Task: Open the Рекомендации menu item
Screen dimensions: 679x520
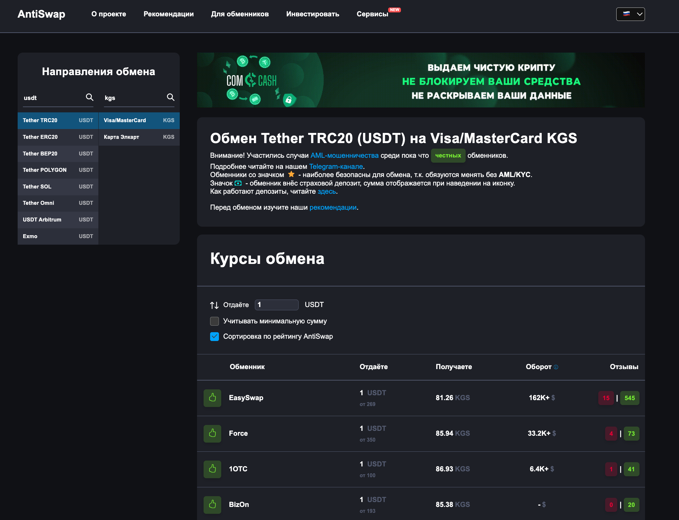Action: pyautogui.click(x=169, y=14)
